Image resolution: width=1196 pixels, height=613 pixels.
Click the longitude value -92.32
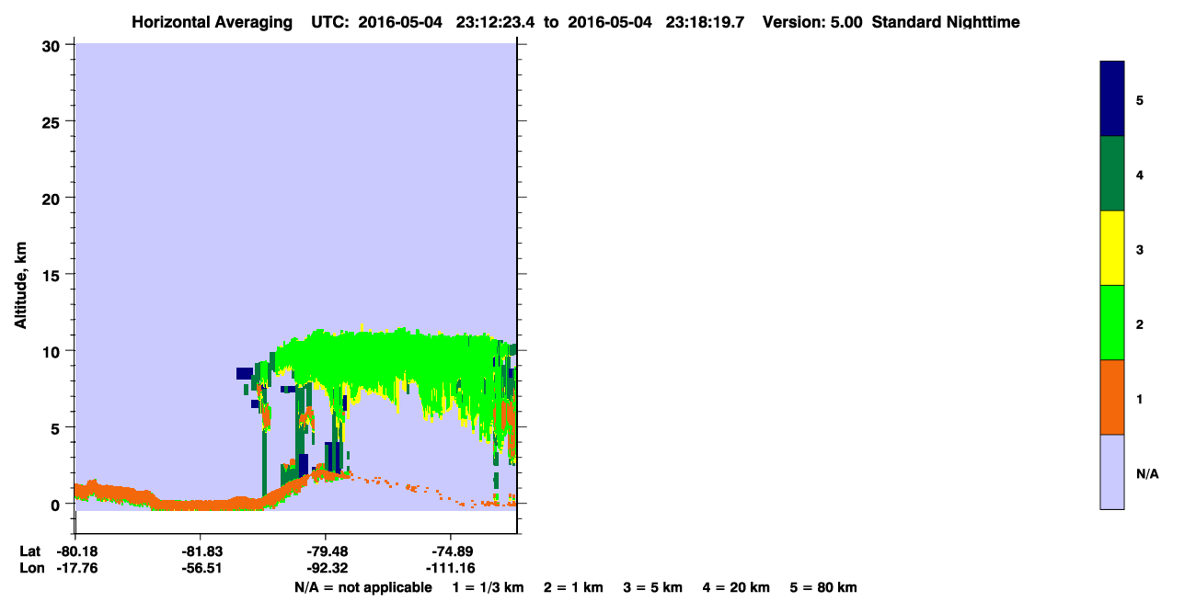click(327, 569)
